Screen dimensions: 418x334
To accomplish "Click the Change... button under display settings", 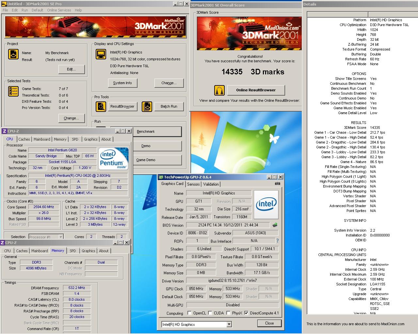I will click(169, 83).
